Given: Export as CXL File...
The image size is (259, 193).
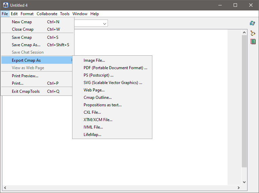Looking at the screenshot, I should pos(112,112).
